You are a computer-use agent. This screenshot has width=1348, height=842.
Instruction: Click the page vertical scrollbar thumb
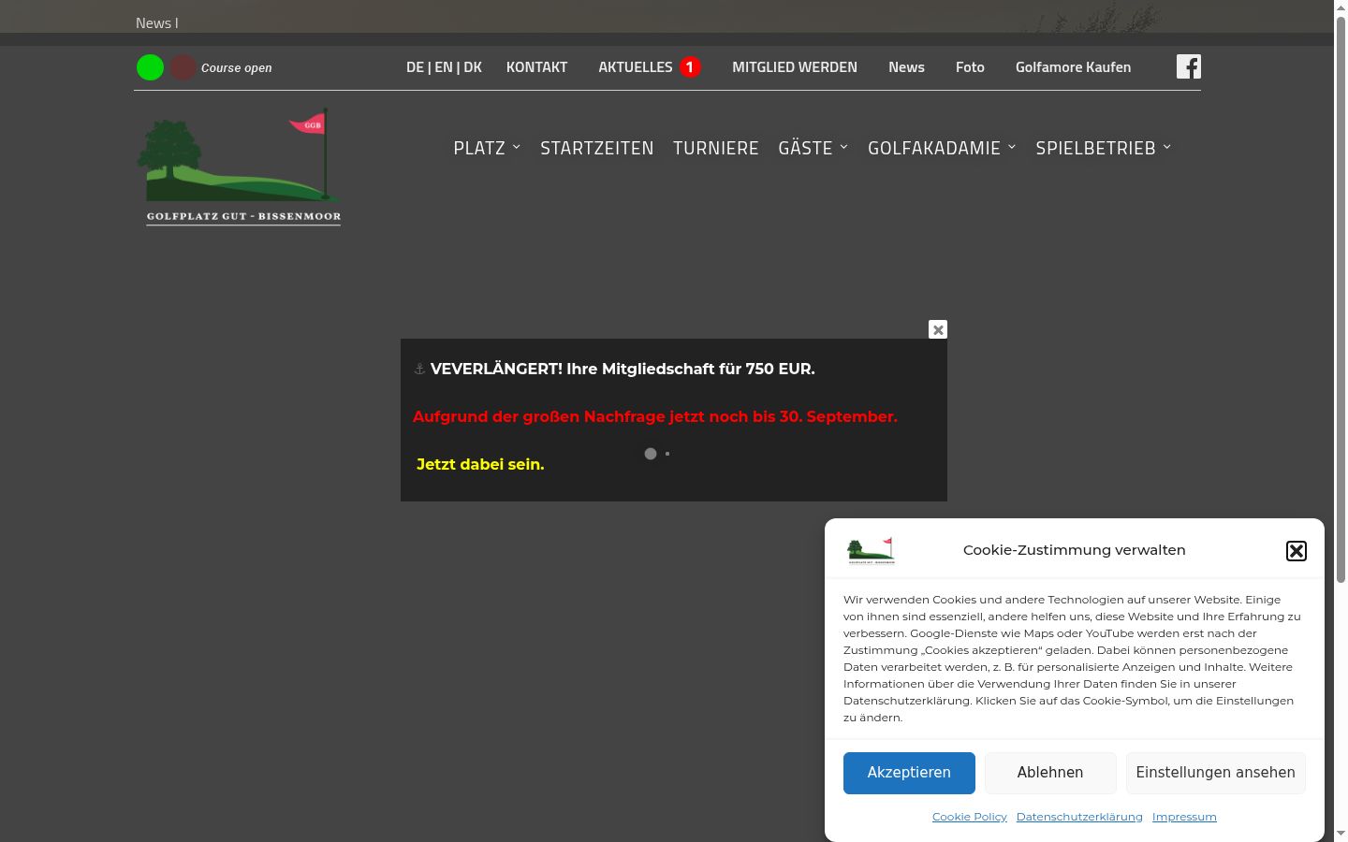[1341, 299]
